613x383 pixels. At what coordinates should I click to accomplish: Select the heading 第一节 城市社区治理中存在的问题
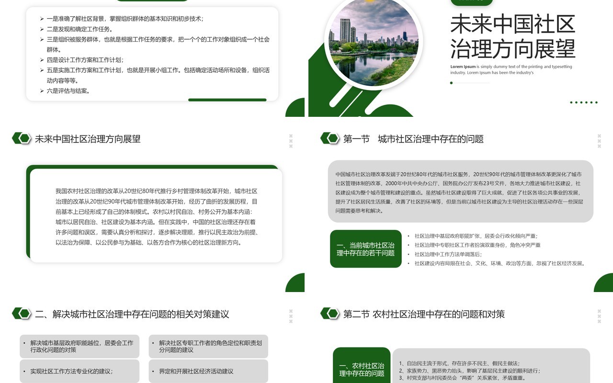tap(413, 139)
